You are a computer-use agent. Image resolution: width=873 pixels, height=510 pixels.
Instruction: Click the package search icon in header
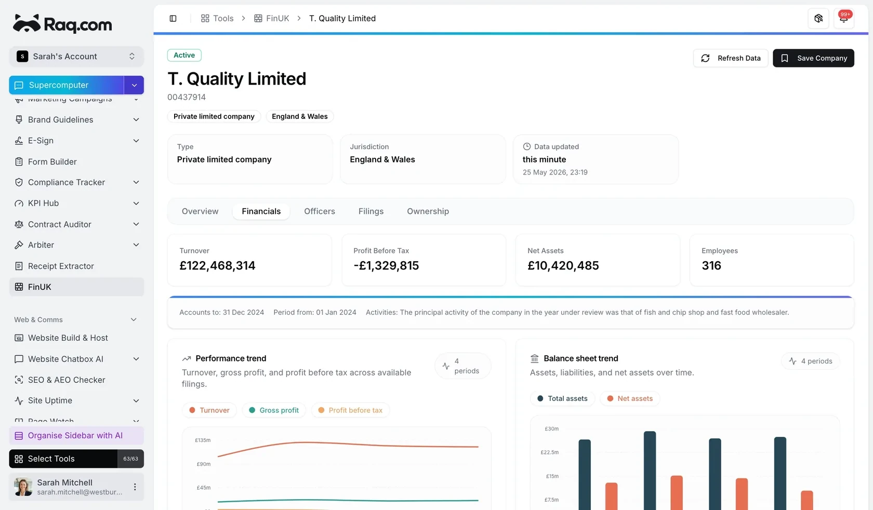818,19
